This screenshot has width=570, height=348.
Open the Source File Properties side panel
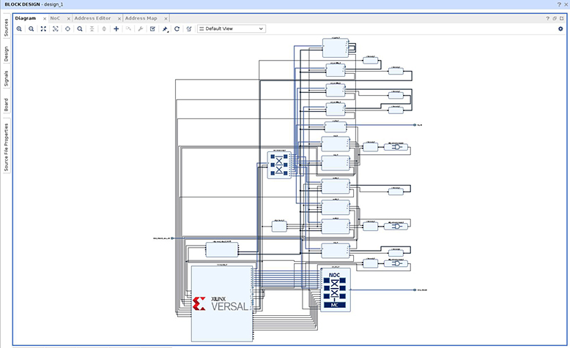[6, 147]
